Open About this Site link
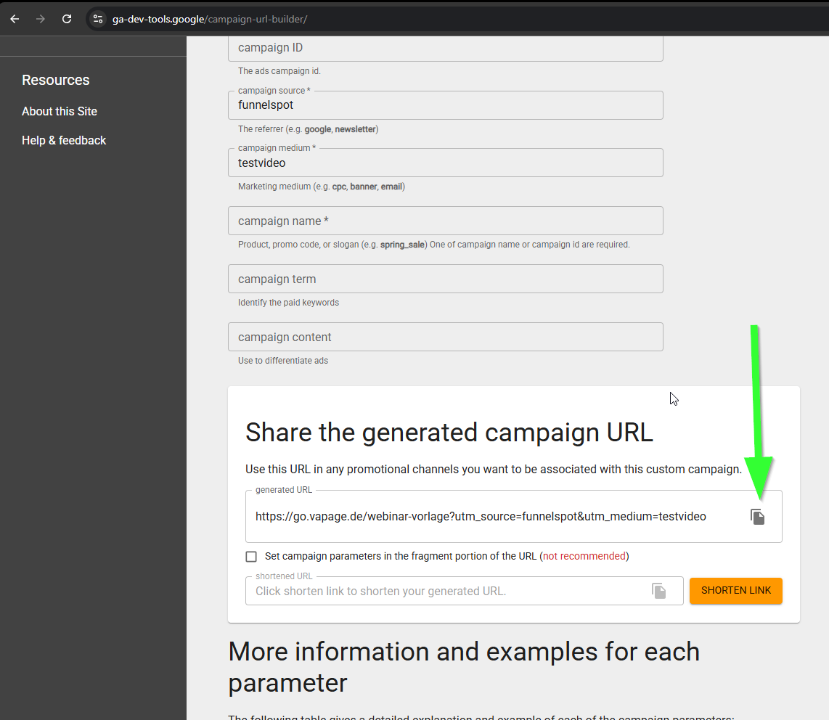The height and width of the screenshot is (720, 829). tap(60, 112)
